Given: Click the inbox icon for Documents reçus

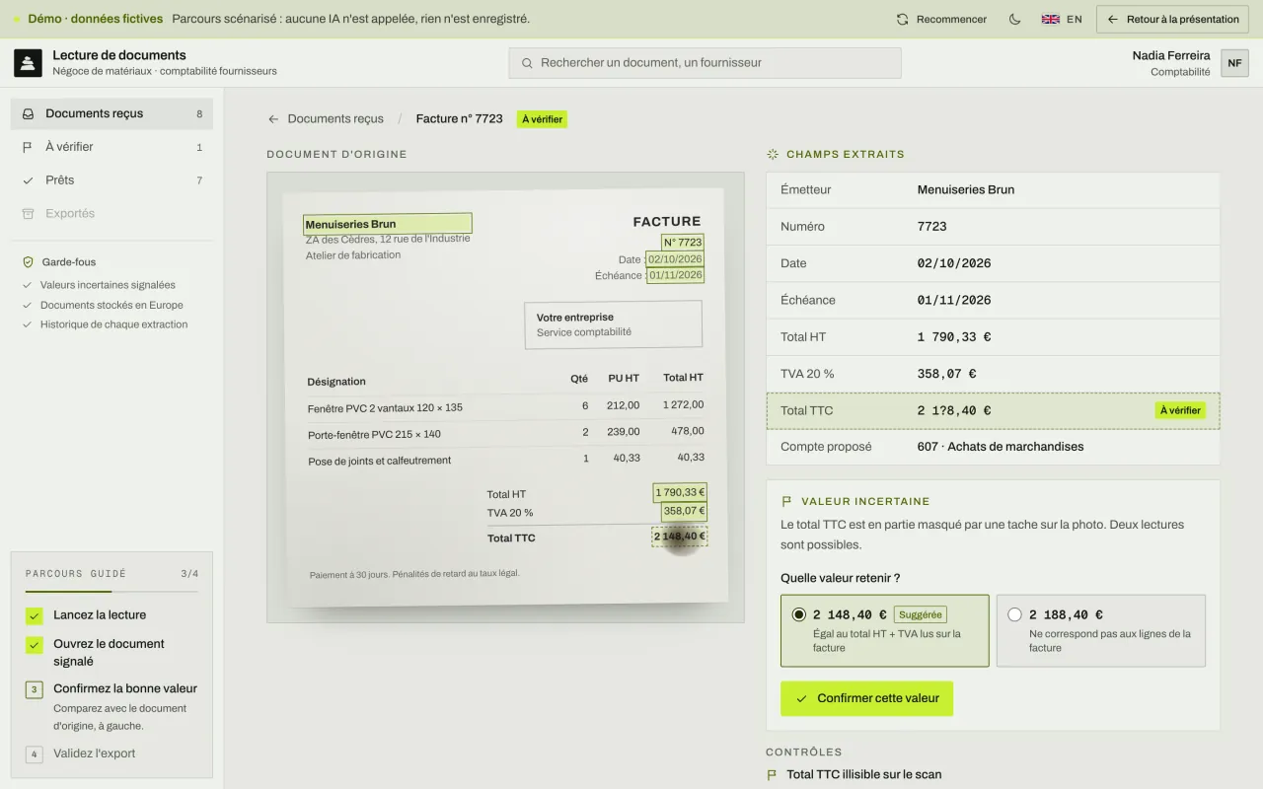Looking at the screenshot, I should tap(29, 113).
